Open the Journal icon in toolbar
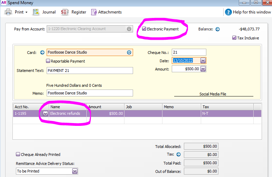 [x=36, y=12]
